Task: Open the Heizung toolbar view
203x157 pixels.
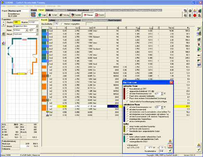Action: coord(64,15)
